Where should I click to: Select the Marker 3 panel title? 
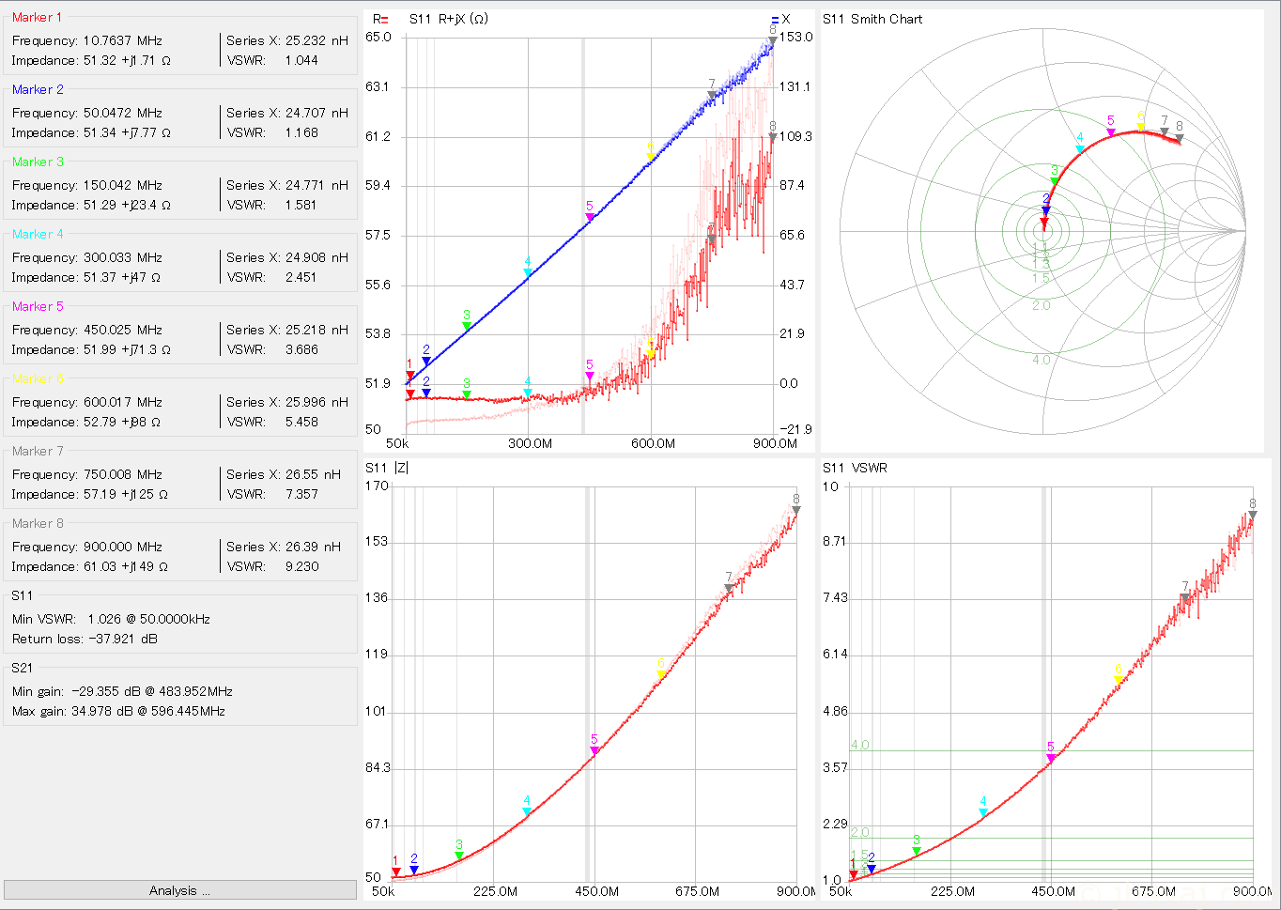[38, 162]
